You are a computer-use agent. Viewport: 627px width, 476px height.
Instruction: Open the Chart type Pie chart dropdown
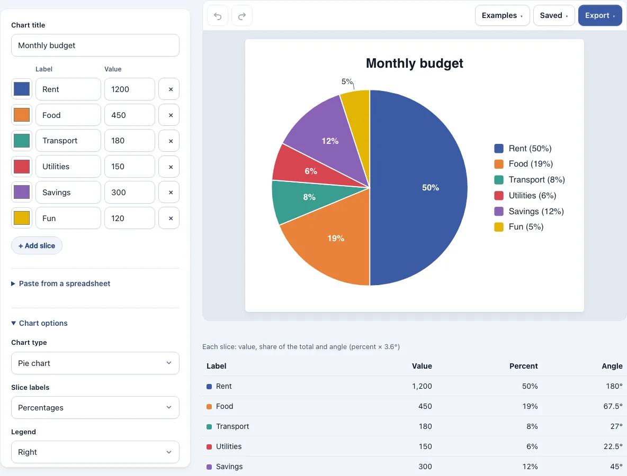pyautogui.click(x=95, y=363)
